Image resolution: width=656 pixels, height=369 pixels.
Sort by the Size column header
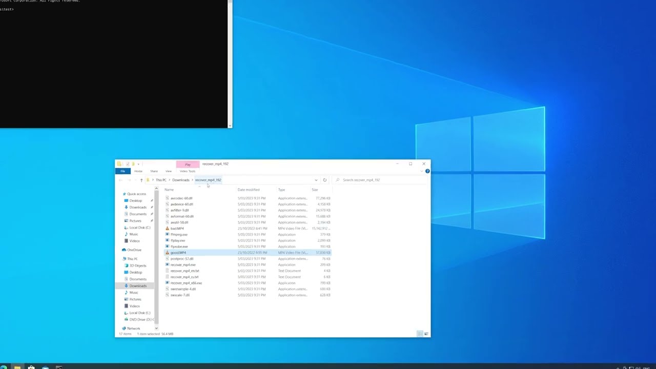[315, 190]
